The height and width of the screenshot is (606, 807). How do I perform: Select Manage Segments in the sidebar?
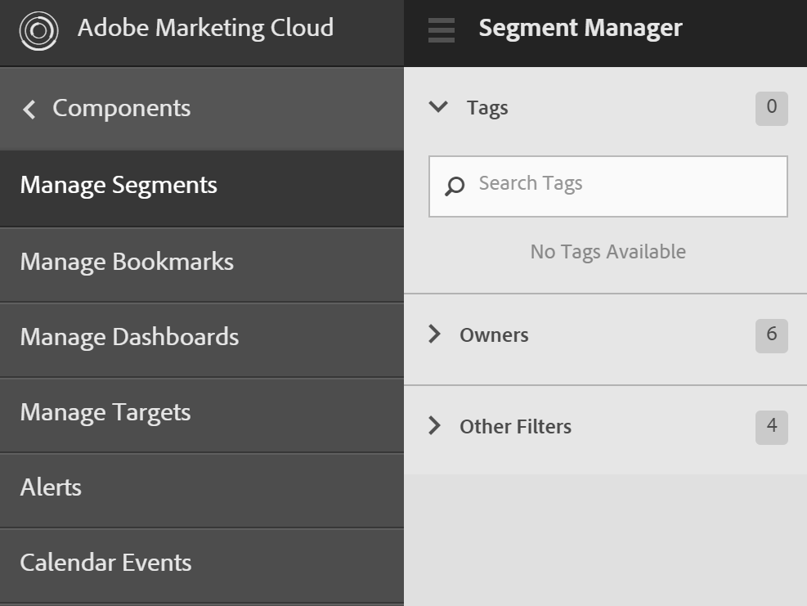click(119, 186)
